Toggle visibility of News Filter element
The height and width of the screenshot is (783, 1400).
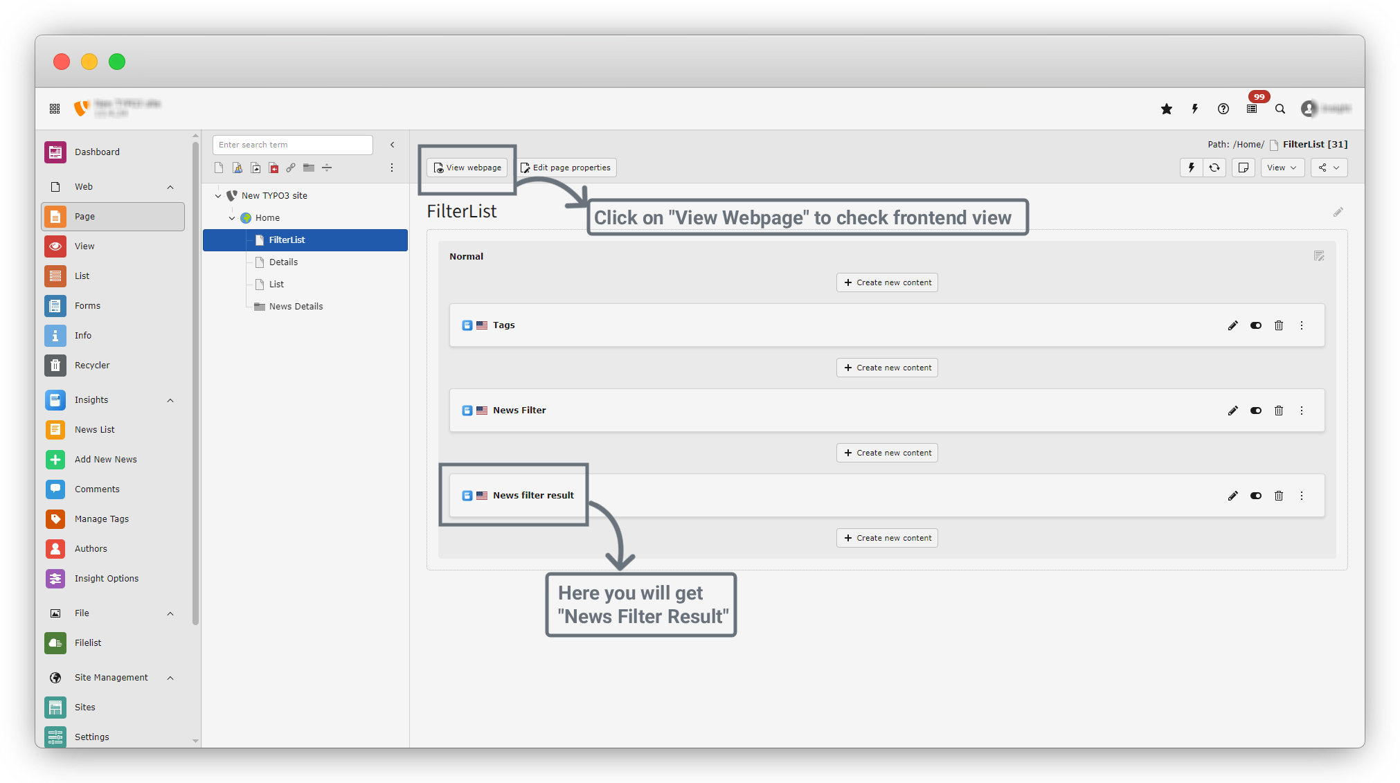1255,411
